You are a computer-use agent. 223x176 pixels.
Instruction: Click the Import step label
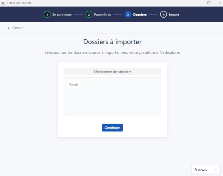tap(174, 15)
